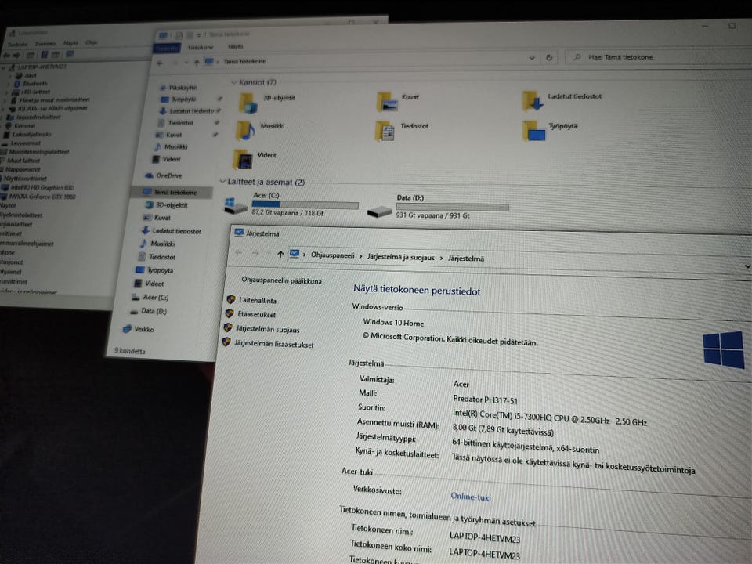Select Pikakäyttö in the Explorer sidebar
This screenshot has width=752, height=564.
[178, 88]
